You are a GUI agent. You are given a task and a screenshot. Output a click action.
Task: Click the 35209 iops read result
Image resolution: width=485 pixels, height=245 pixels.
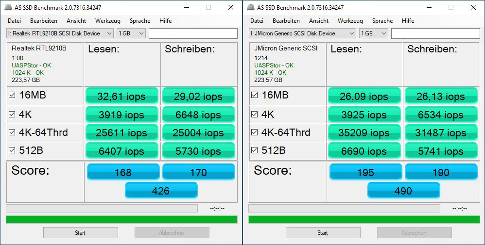pyautogui.click(x=364, y=132)
